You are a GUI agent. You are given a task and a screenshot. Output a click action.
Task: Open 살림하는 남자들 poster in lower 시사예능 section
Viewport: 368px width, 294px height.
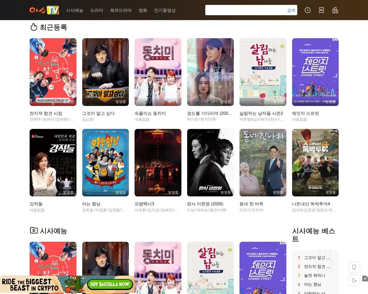(x=210, y=268)
